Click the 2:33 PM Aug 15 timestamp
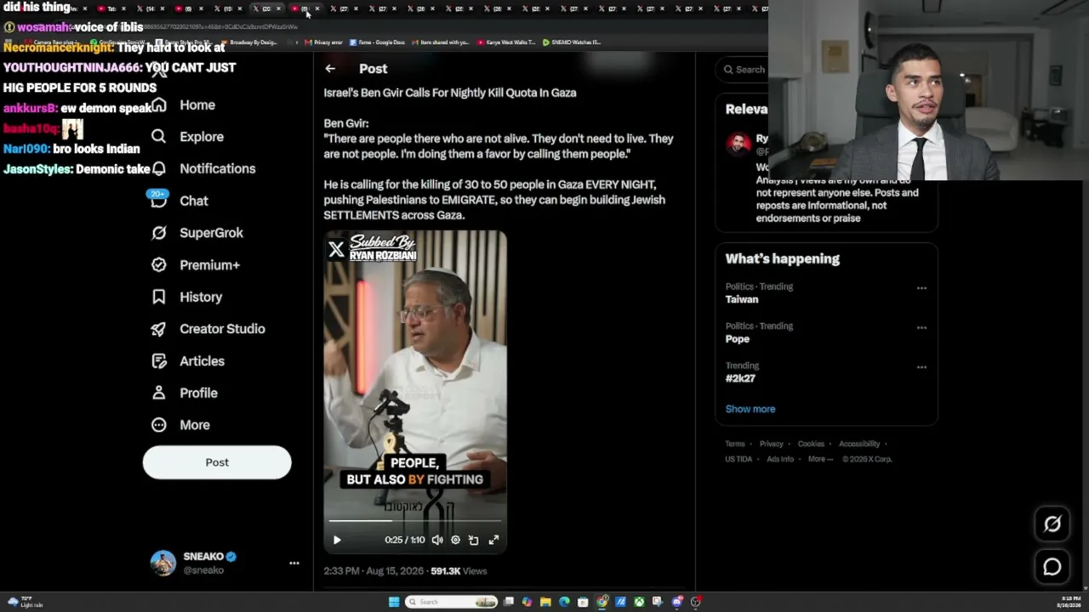 [372, 571]
